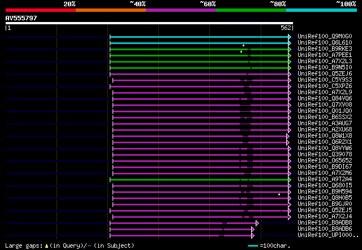Click purple arrowhead of UniRef100_Q84VQ6 row
Image resolution: width=362 pixels, height=250 pixels.
290,99
